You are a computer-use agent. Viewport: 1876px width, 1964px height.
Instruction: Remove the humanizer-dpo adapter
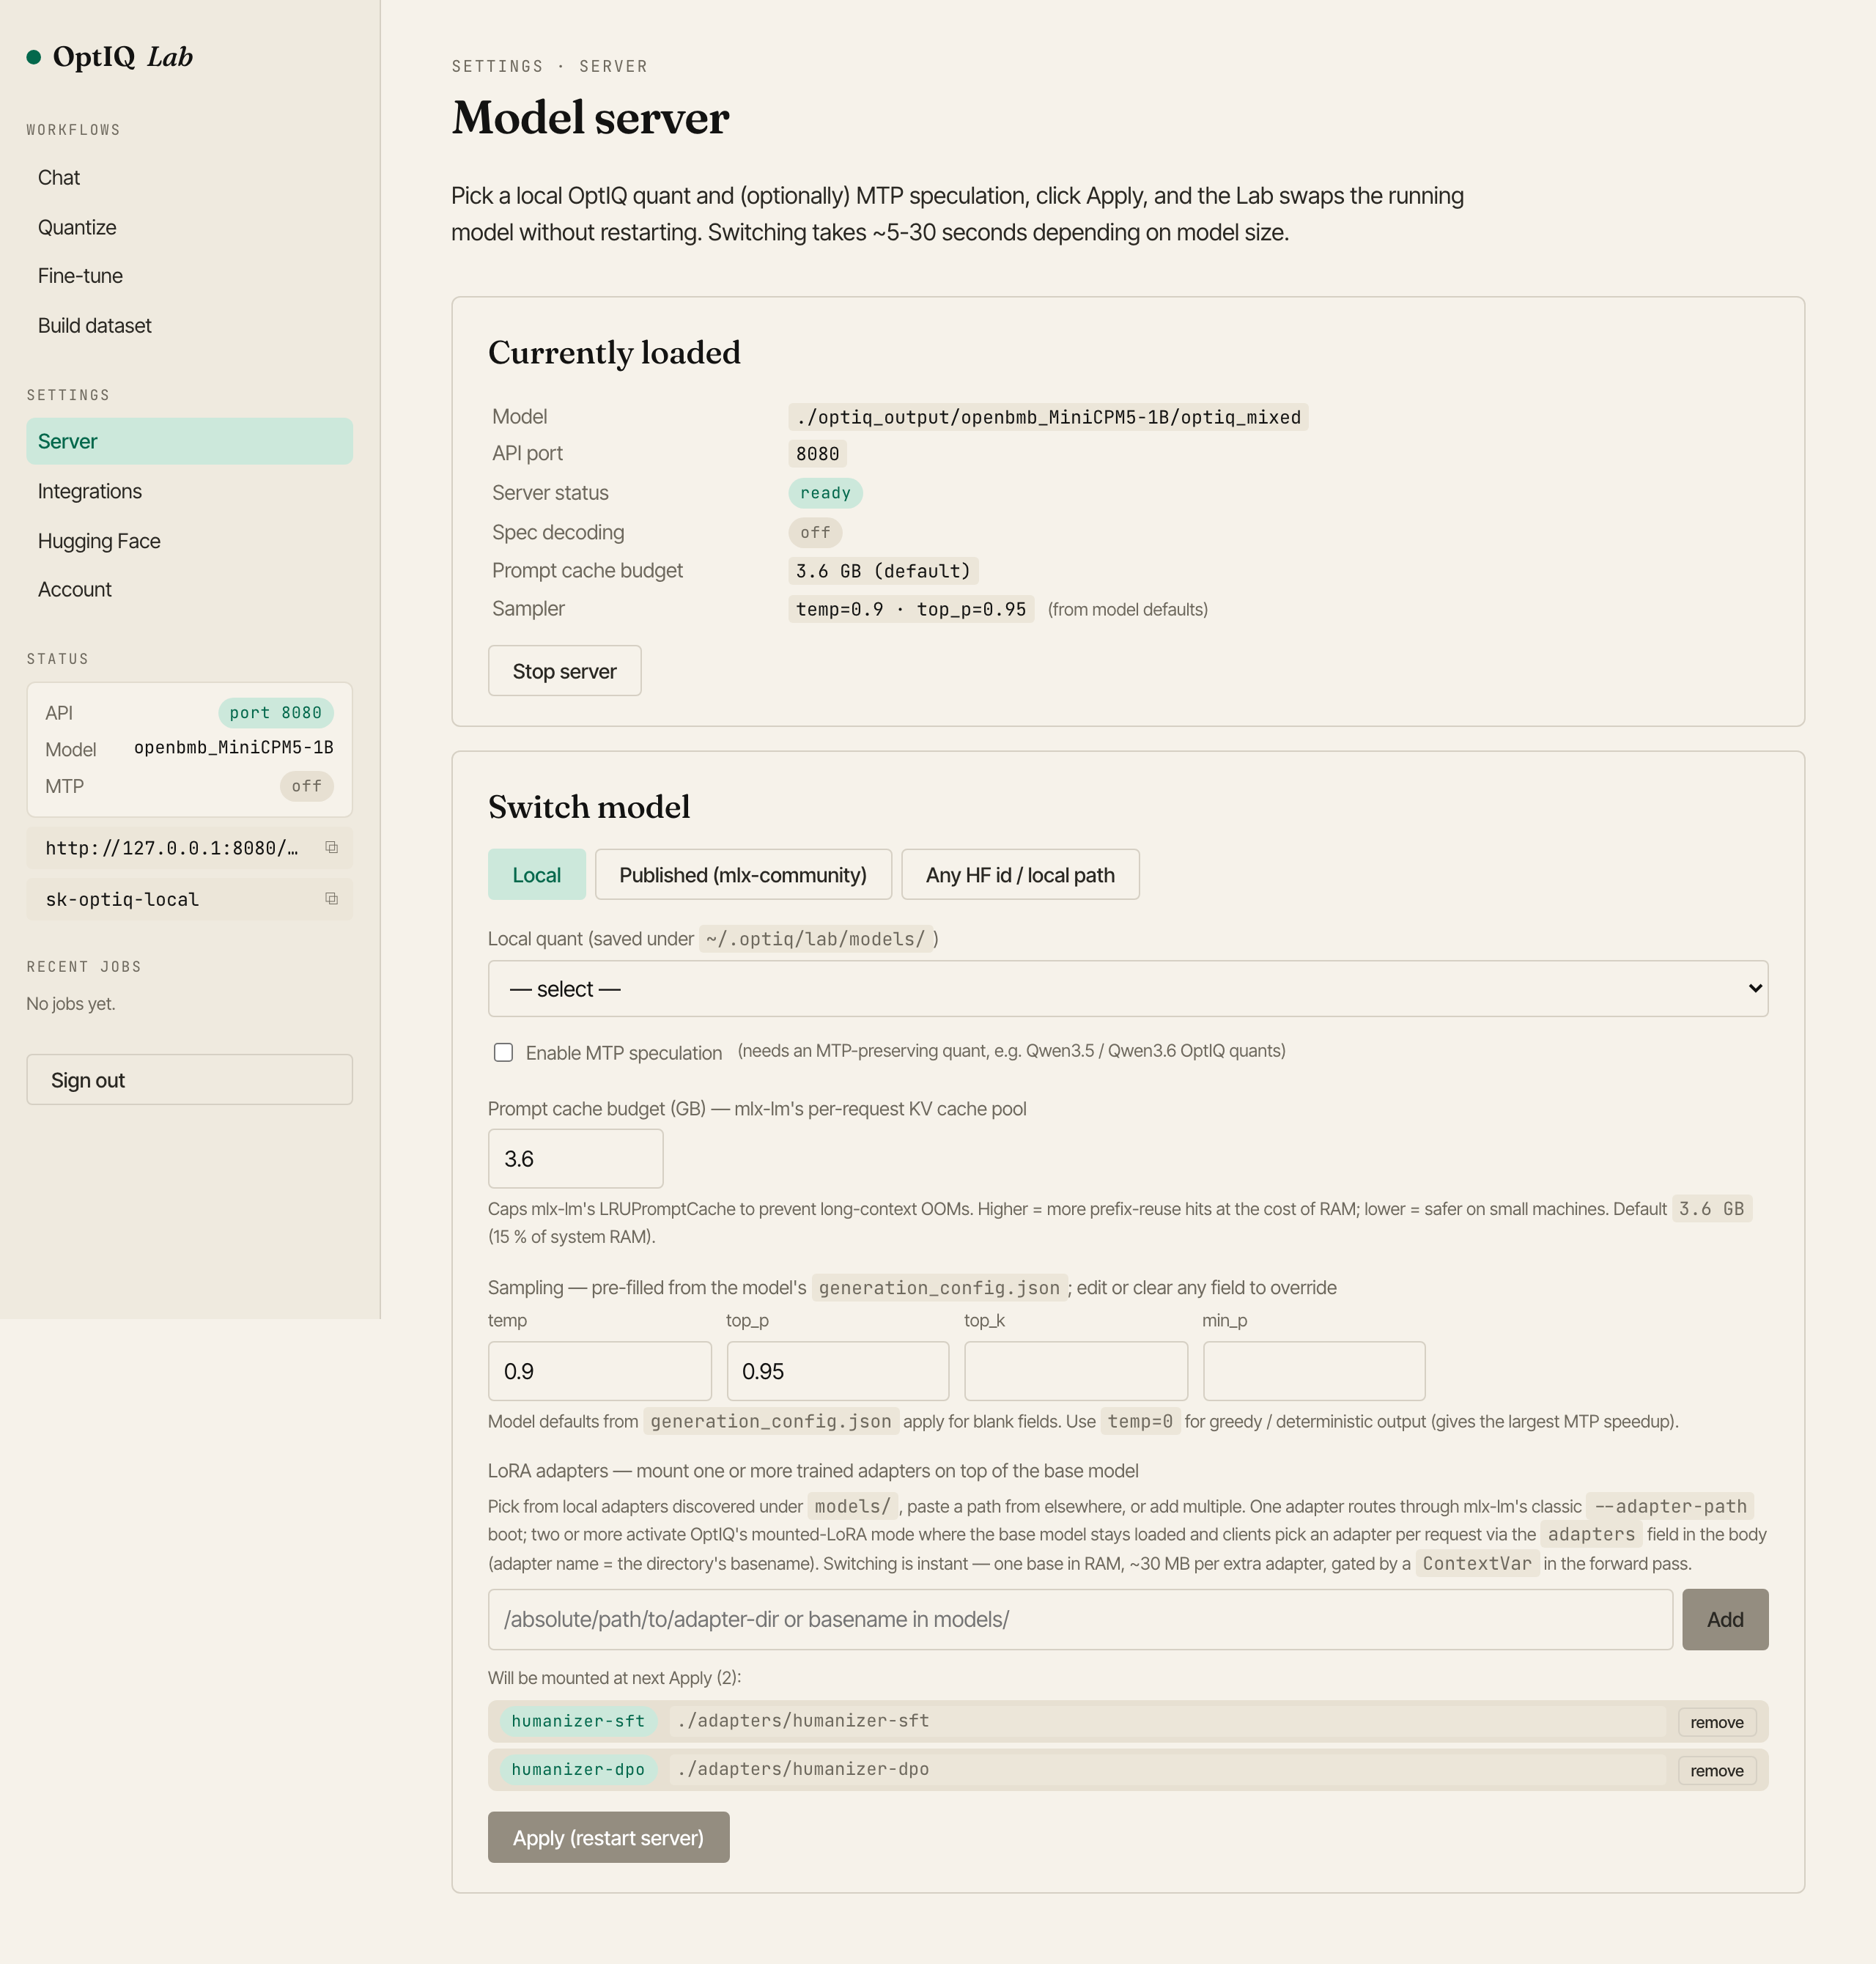point(1716,1771)
